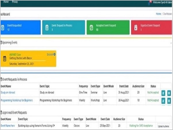Viewport: 173px width, 130px height.
Task: Open the blue Event Requested card
Action: point(20,27)
